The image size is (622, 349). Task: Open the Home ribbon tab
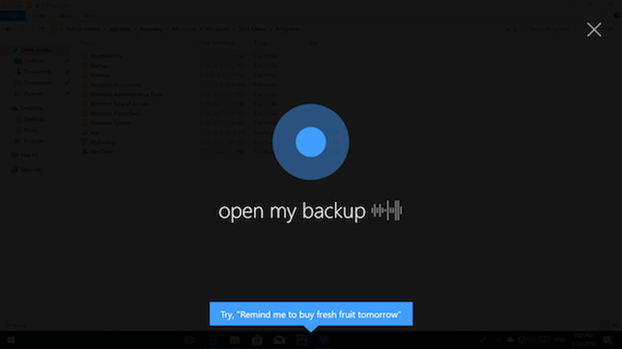click(x=39, y=16)
